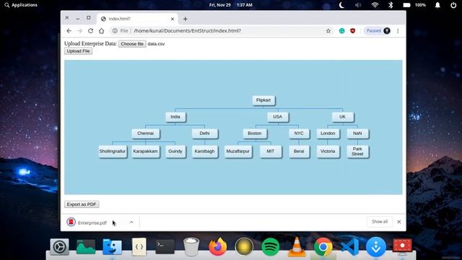Image resolution: width=462 pixels, height=260 pixels.
Task: Go back using the browser back arrow
Action: (69, 30)
